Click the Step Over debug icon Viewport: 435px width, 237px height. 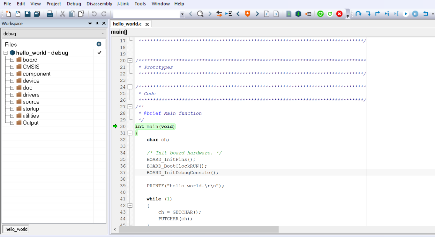pyautogui.click(x=358, y=14)
